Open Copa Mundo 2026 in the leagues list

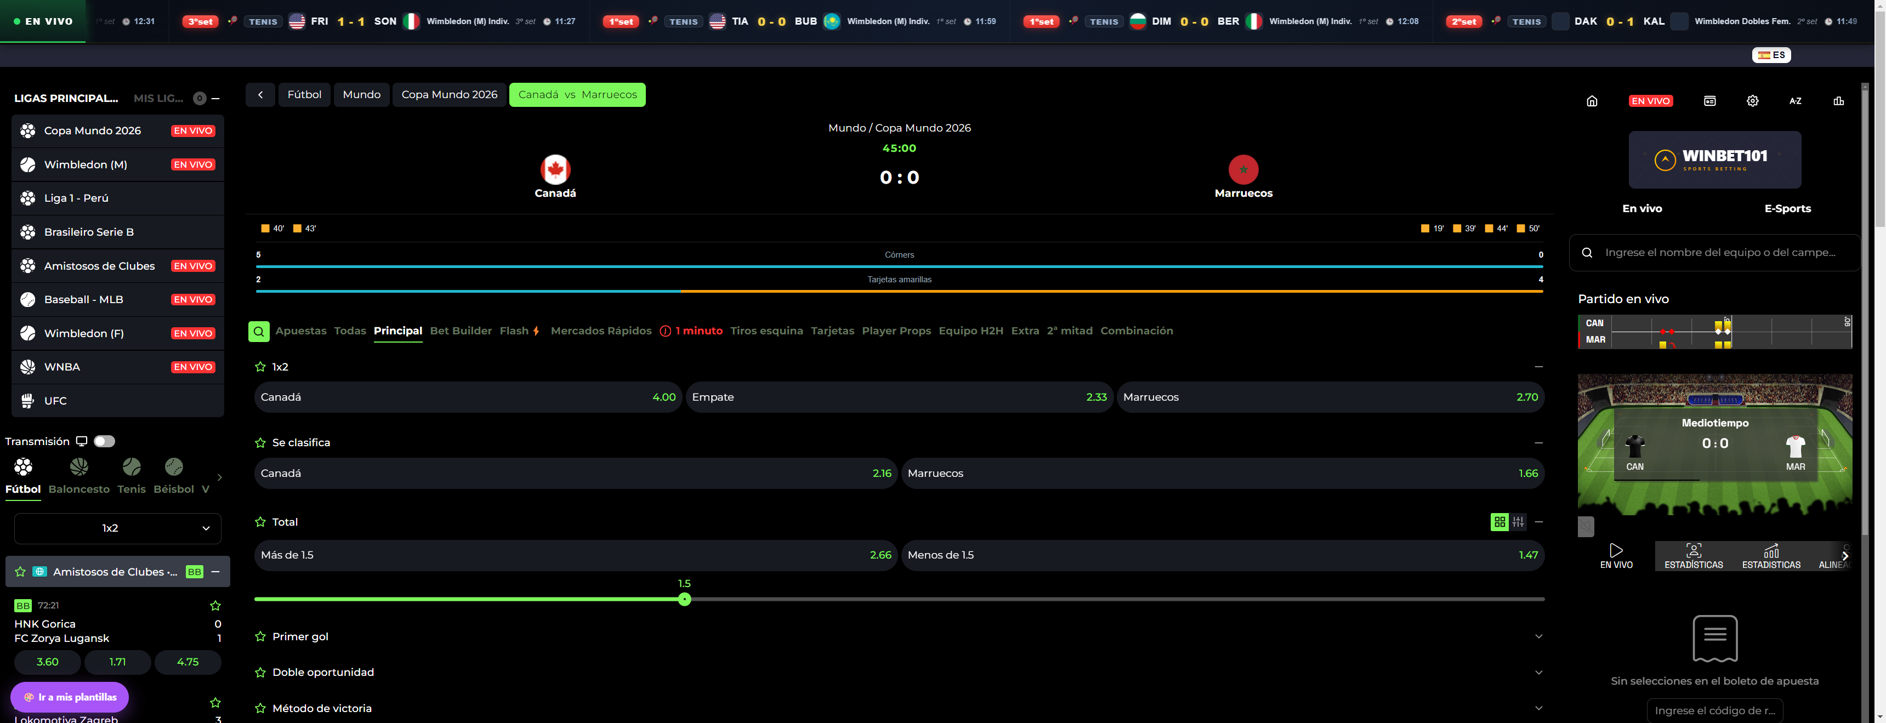coord(118,131)
